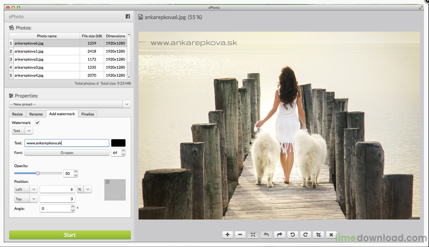
Task: Switch to the Resize tab
Action: coord(17,114)
